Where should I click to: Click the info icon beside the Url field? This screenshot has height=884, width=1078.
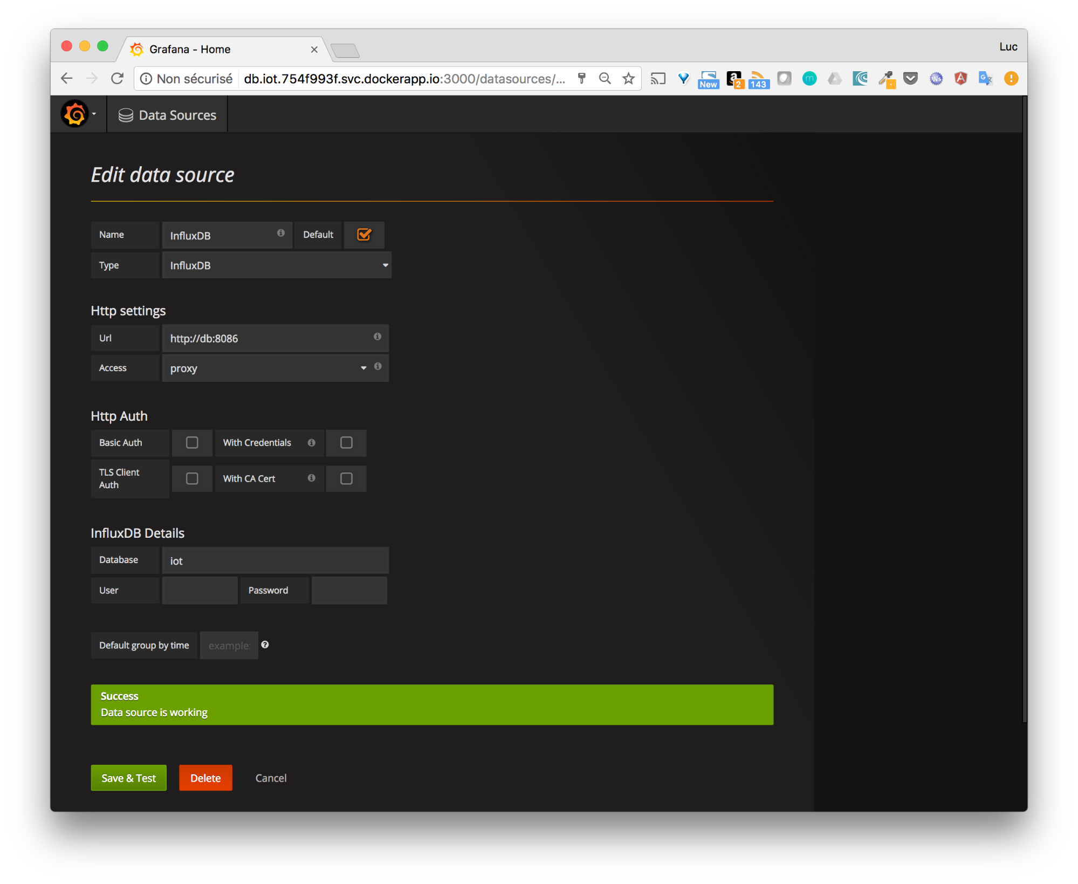(377, 337)
